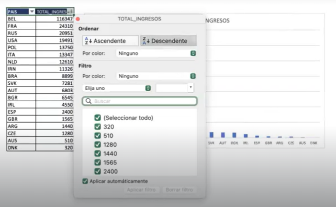Open the Filtro Por color dropdown
336x207 pixels.
coord(156,76)
